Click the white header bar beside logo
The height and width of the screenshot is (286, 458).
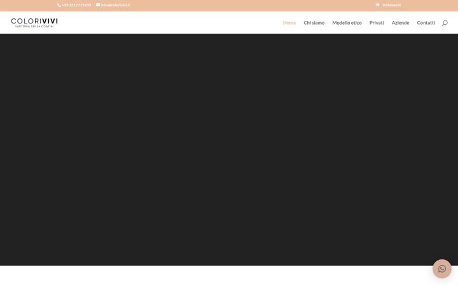coord(169,22)
